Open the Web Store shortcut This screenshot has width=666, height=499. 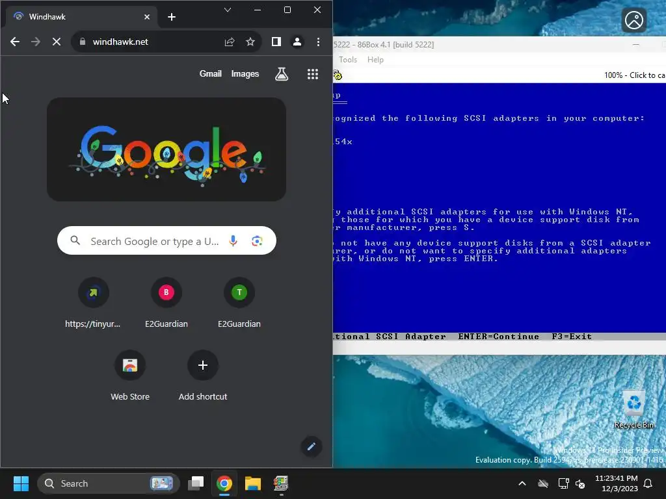click(130, 376)
